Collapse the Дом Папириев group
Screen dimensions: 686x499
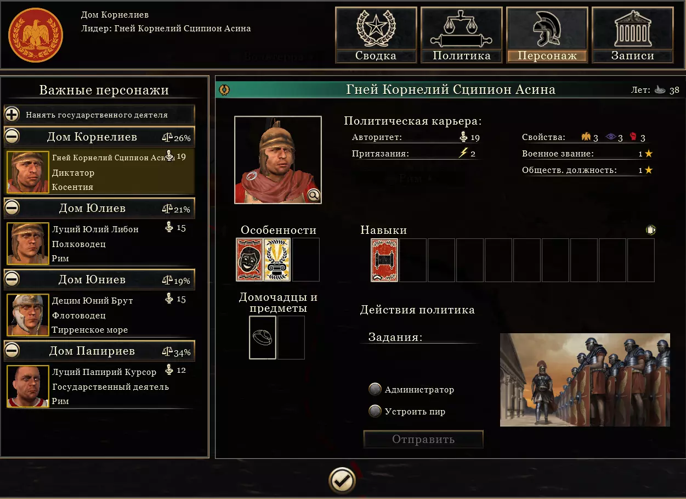tap(12, 350)
